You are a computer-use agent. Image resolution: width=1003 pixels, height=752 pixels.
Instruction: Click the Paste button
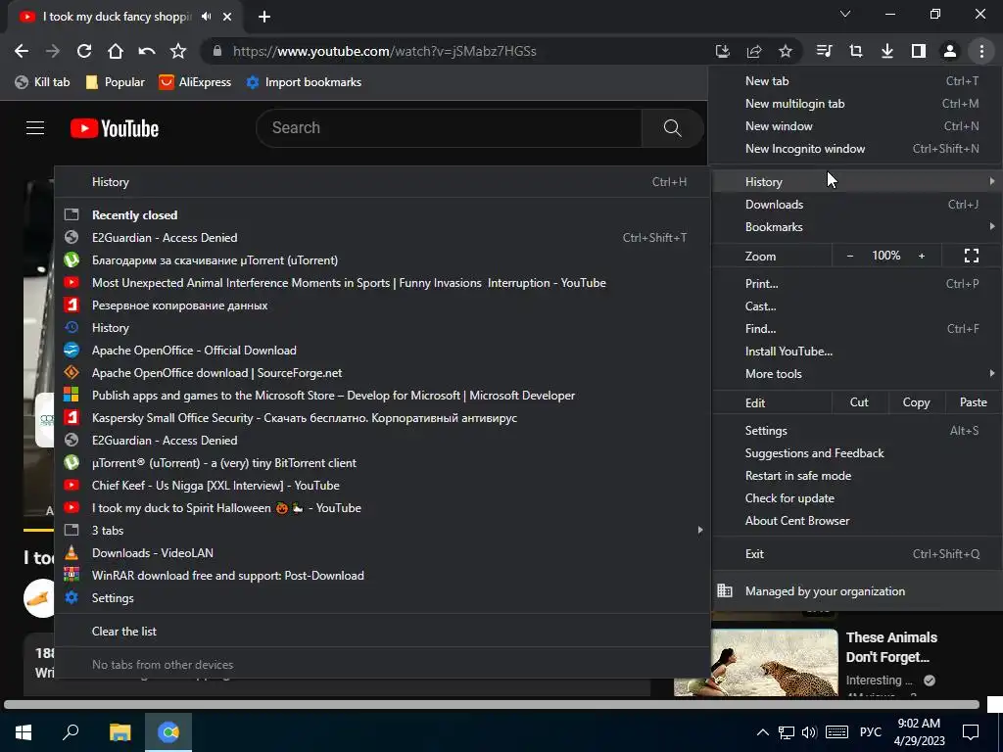click(973, 402)
